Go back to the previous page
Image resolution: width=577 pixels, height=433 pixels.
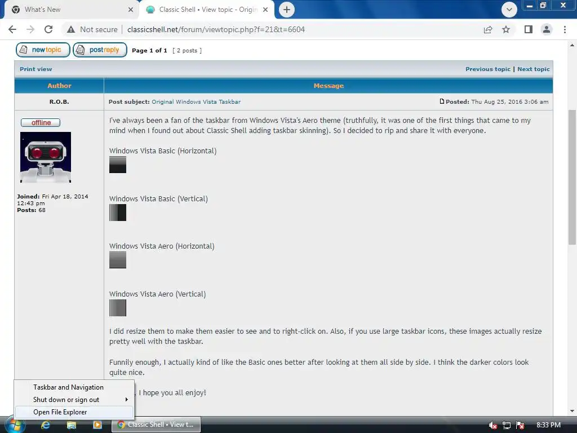click(x=12, y=29)
